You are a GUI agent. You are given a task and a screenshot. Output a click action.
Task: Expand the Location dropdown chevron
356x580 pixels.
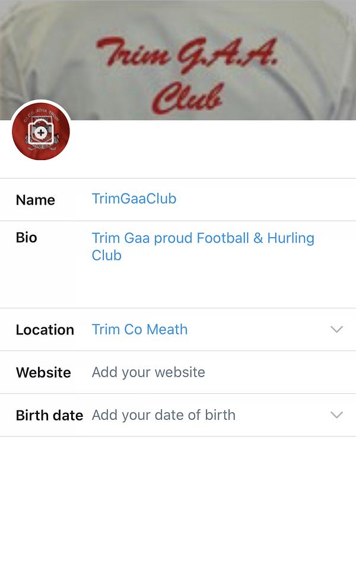tap(336, 329)
